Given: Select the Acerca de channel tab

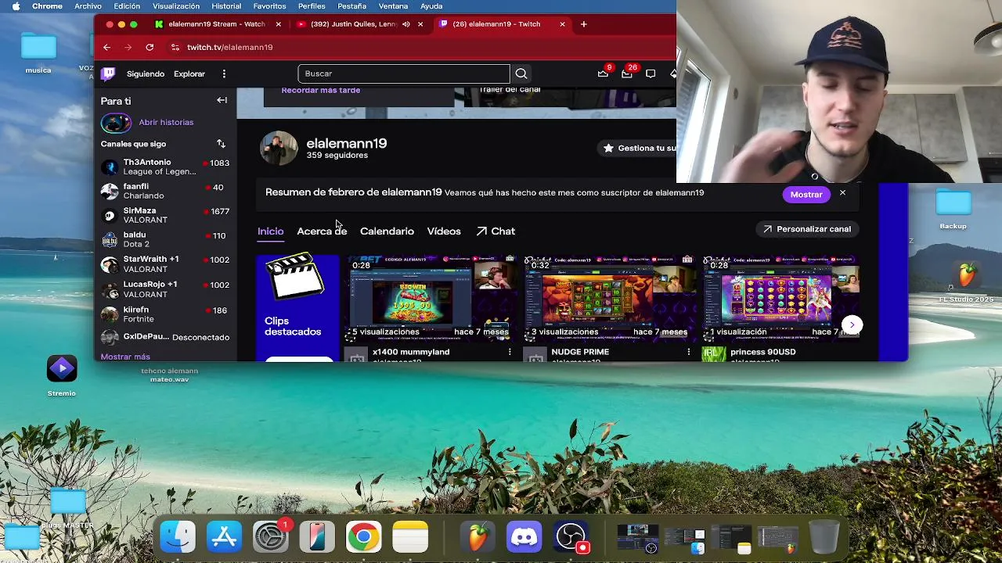Looking at the screenshot, I should (322, 231).
